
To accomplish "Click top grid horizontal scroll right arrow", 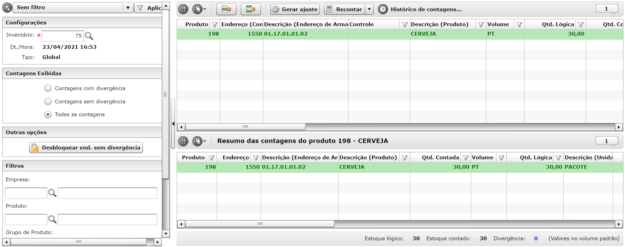I will click(619, 127).
